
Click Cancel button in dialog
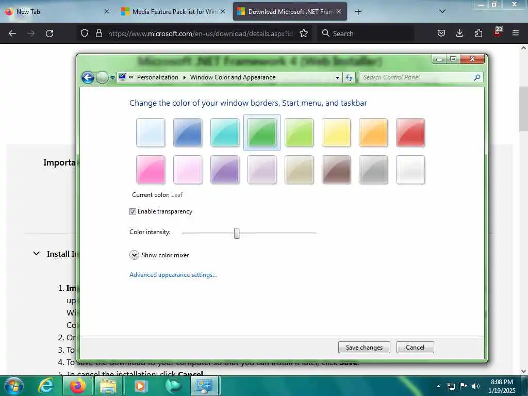[415, 347]
